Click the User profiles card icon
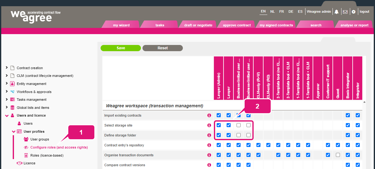 (x=19, y=131)
